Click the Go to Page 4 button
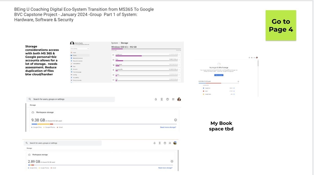Viewport: 314px width, 175px height. (281, 25)
